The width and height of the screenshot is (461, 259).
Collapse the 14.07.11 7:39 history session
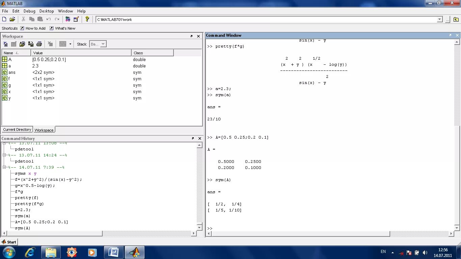click(x=4, y=167)
